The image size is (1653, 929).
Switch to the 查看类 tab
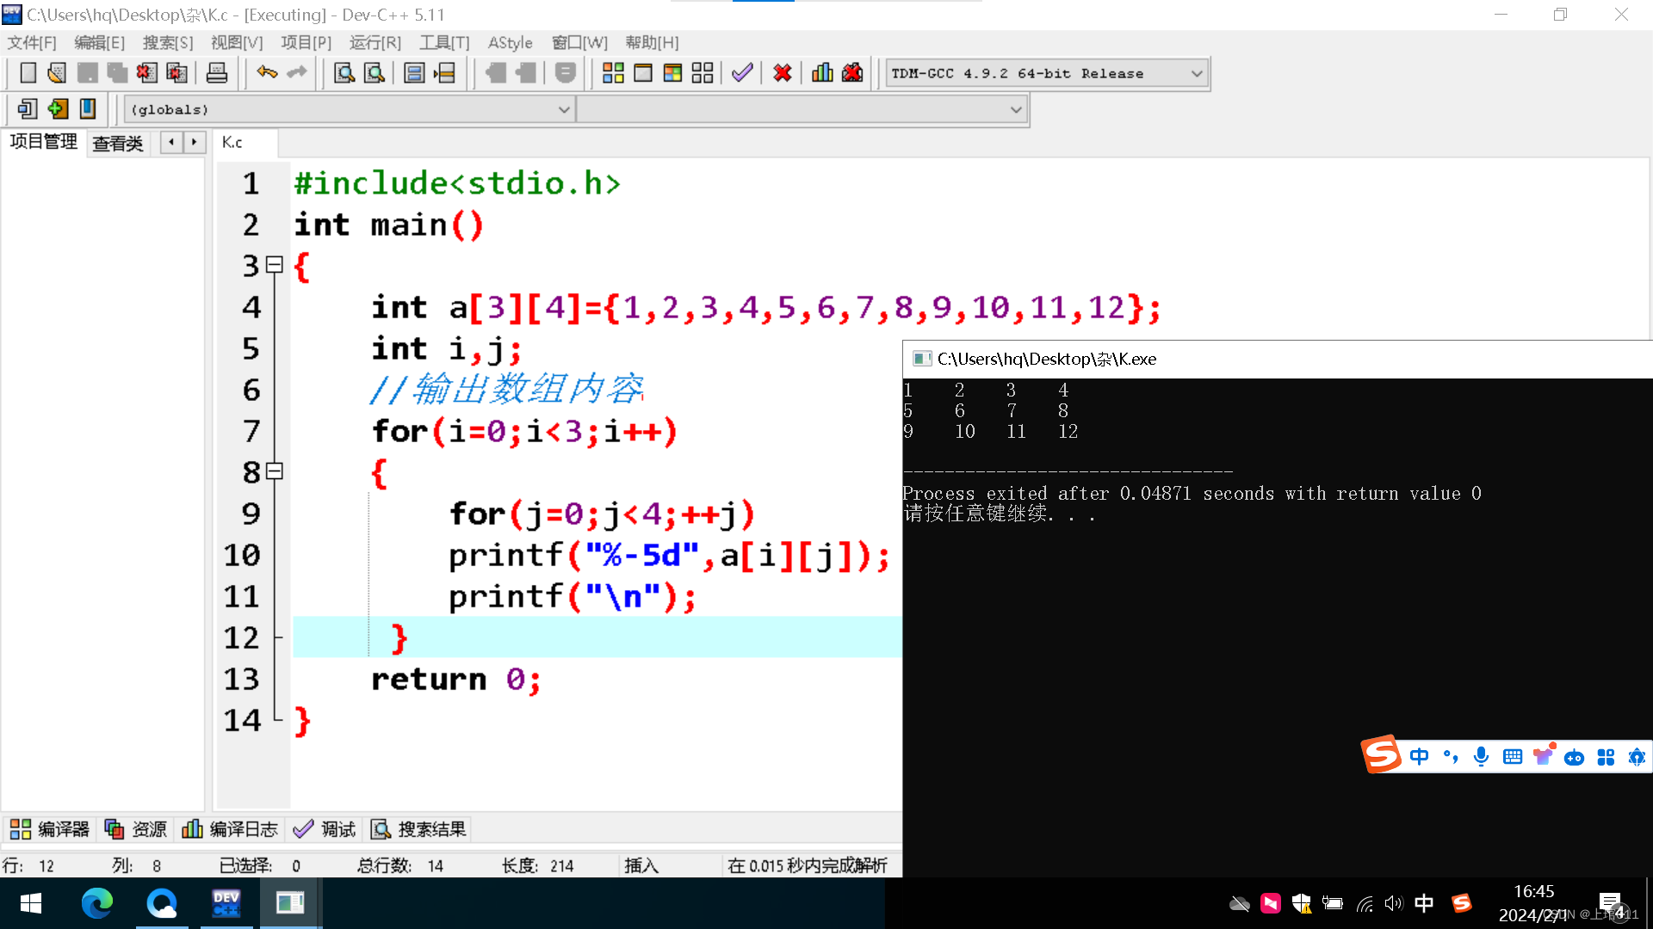point(118,143)
